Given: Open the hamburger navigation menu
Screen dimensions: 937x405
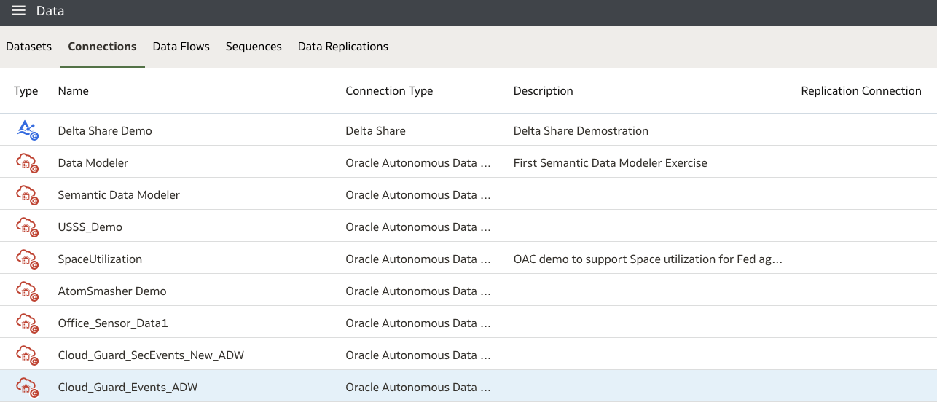Looking at the screenshot, I should click(18, 11).
